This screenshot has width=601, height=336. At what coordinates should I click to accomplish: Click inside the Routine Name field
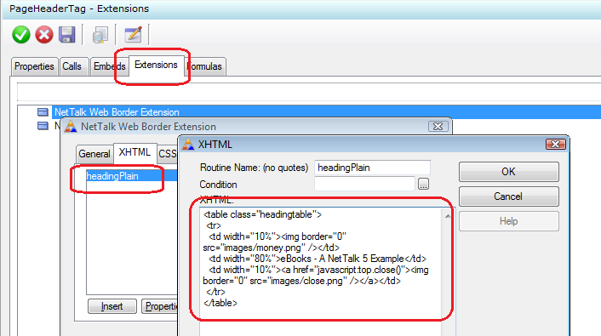click(372, 168)
